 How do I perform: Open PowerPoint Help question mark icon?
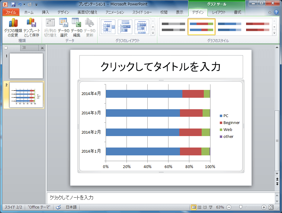(x=276, y=12)
